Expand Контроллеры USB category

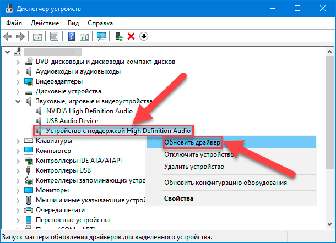(x=18, y=170)
